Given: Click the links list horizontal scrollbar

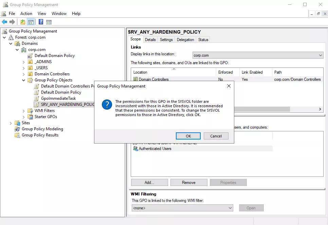Looking at the screenshot, I should [261, 109].
